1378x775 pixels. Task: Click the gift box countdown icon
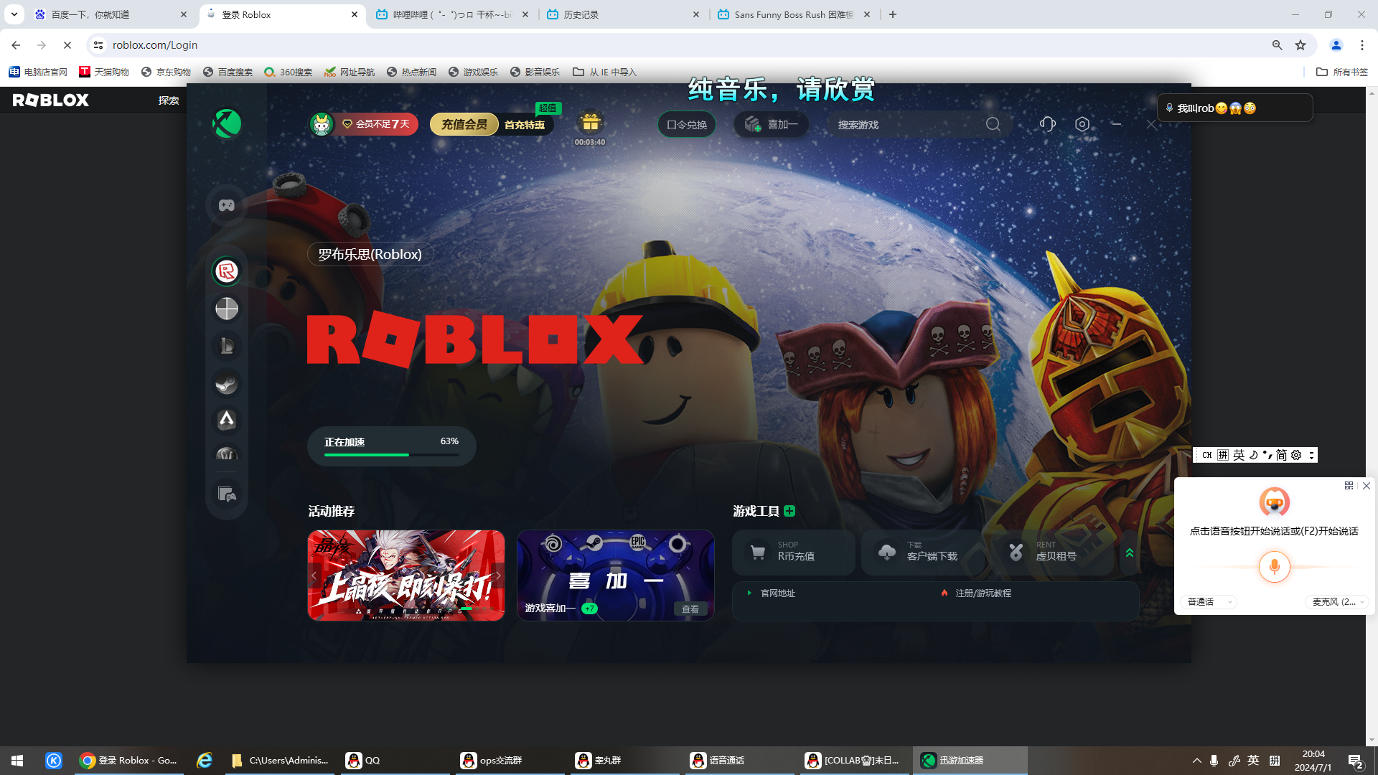point(590,123)
